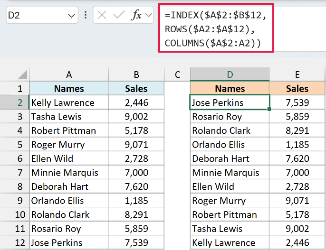Image resolution: width=326 pixels, height=250 pixels.
Task: Select cell D10 Robert Pittman
Action: tap(230, 214)
